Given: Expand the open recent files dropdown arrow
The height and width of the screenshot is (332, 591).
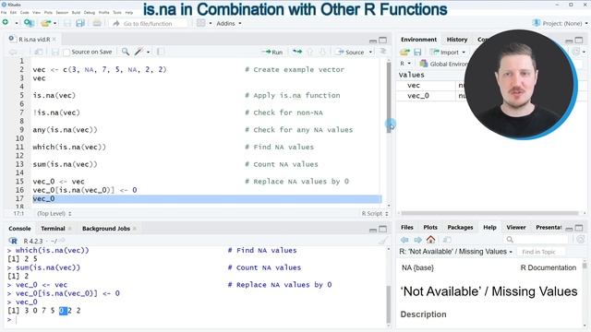Looking at the screenshot, I should point(55,23).
